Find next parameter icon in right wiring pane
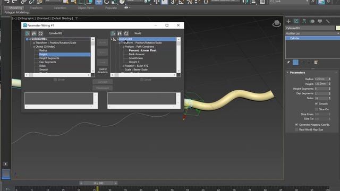340x191 pixels. pyautogui.click(x=120, y=33)
